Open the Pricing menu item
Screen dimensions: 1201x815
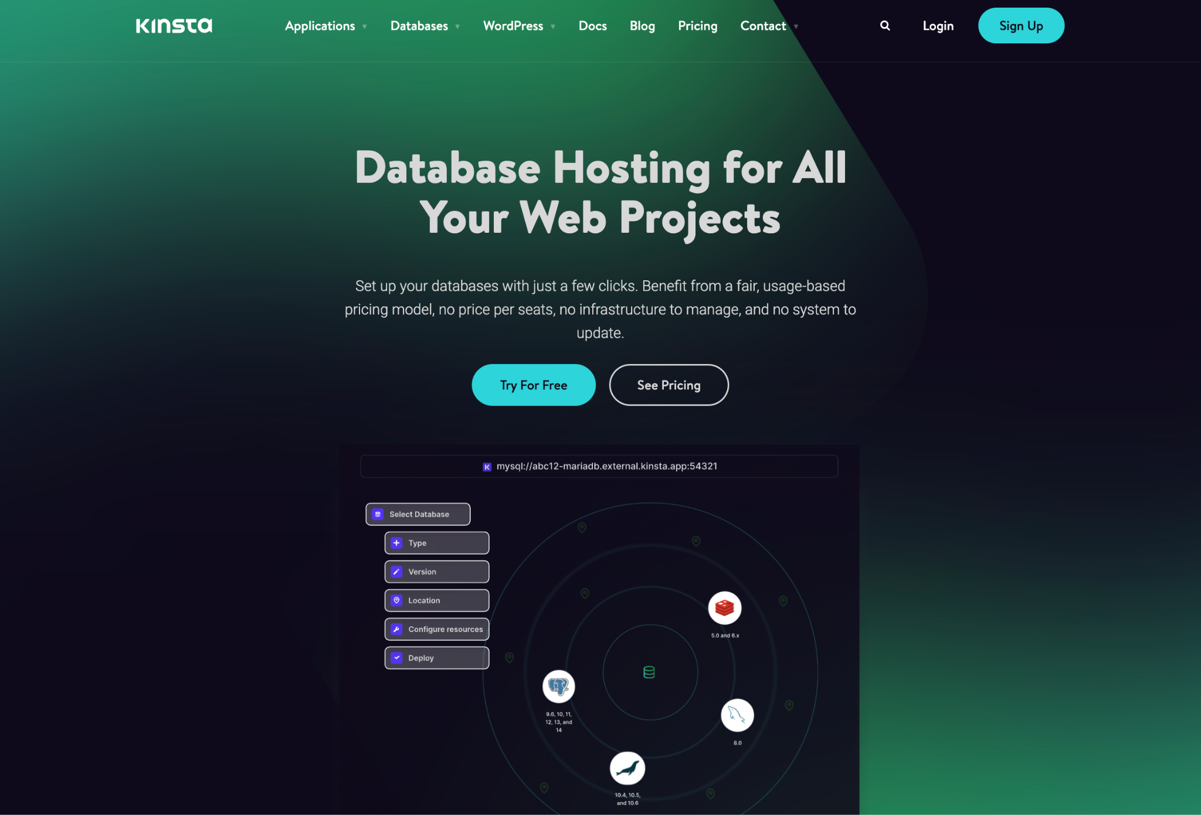click(698, 25)
